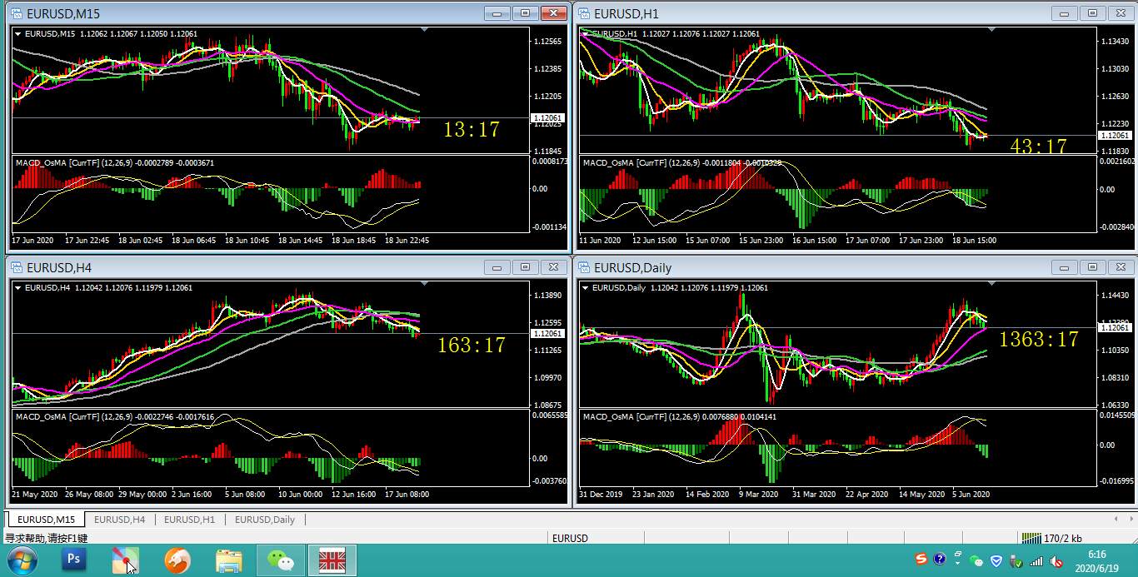Screen dimensions: 1138x577
Task: Minimize the EURUSD,H4 chart window
Action: (x=497, y=266)
